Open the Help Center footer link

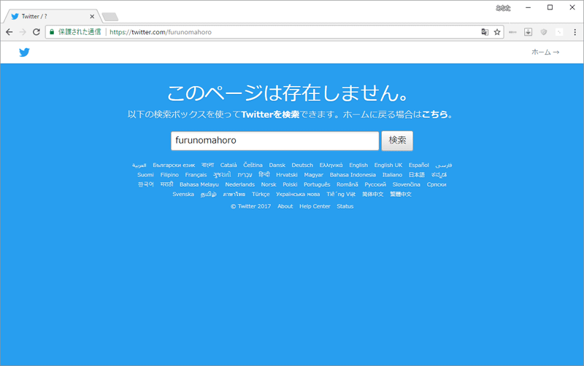tap(315, 206)
